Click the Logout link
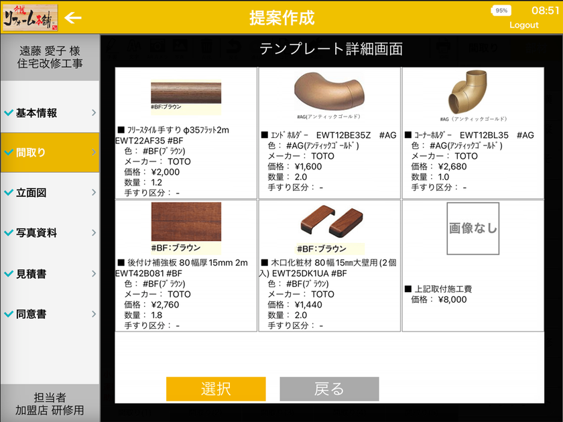The image size is (563, 422). pyautogui.click(x=524, y=25)
